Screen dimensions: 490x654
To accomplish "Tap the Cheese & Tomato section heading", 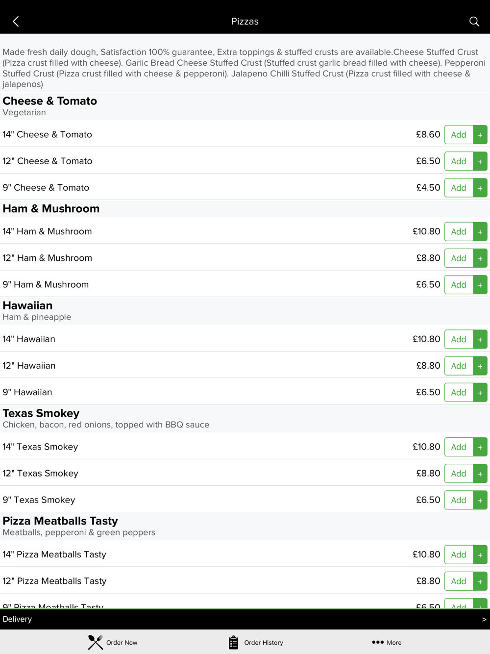I will point(50,101).
